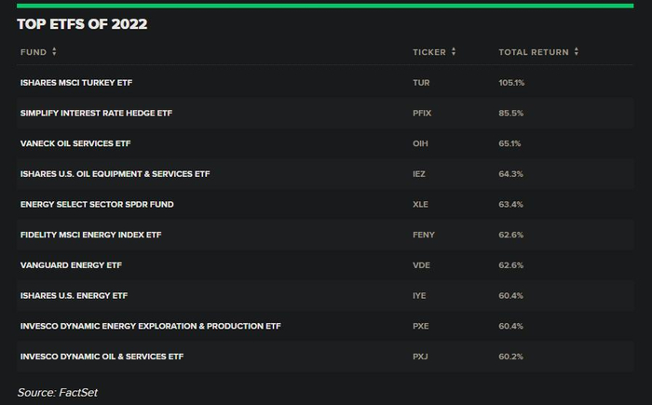Select iShares MSCI Turkey ETF row
Image resolution: width=652 pixels, height=405 pixels.
click(76, 83)
